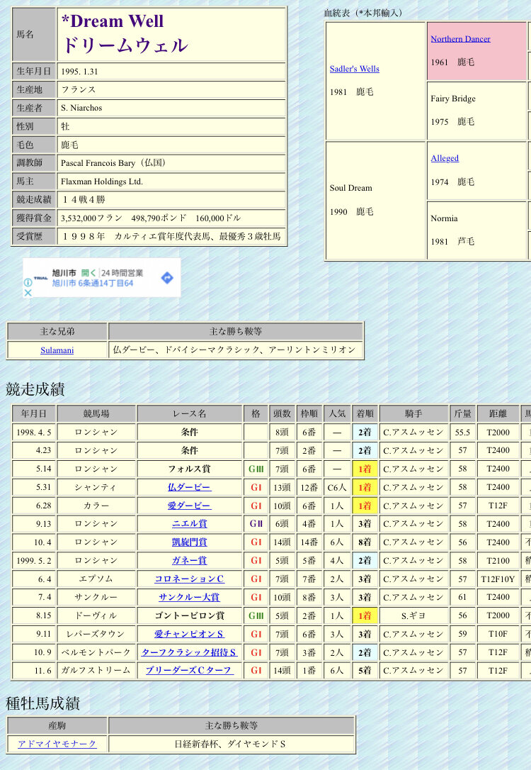Open the 愛チャンピオンS race link
This screenshot has width=531, height=770.
tap(189, 634)
